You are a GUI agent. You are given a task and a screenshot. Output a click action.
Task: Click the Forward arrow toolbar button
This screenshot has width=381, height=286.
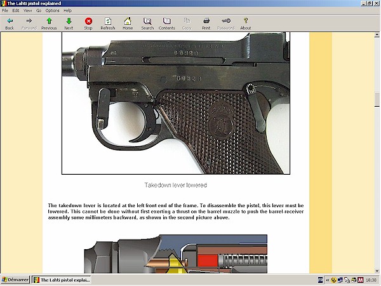(x=29, y=24)
